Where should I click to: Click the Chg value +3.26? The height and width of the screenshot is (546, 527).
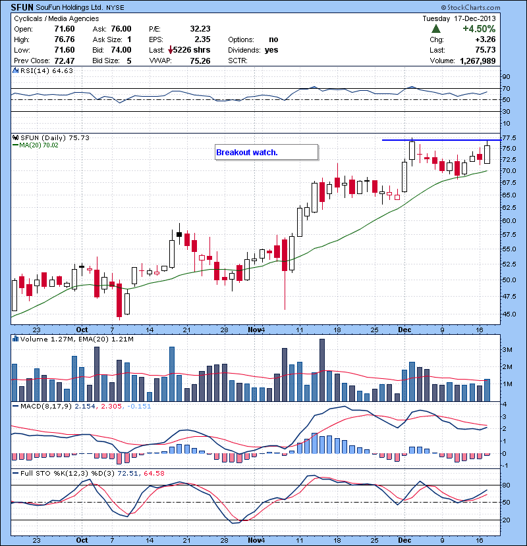[x=485, y=39]
